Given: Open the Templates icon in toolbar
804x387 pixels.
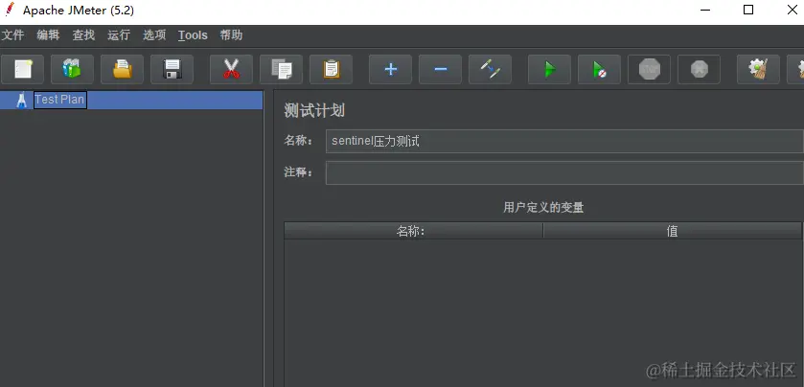Looking at the screenshot, I should click(x=72, y=69).
